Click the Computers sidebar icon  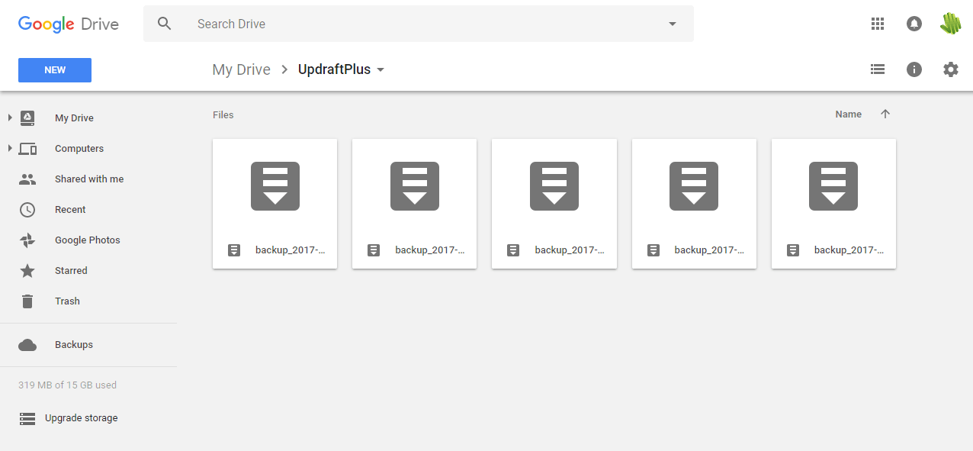pyautogui.click(x=27, y=149)
